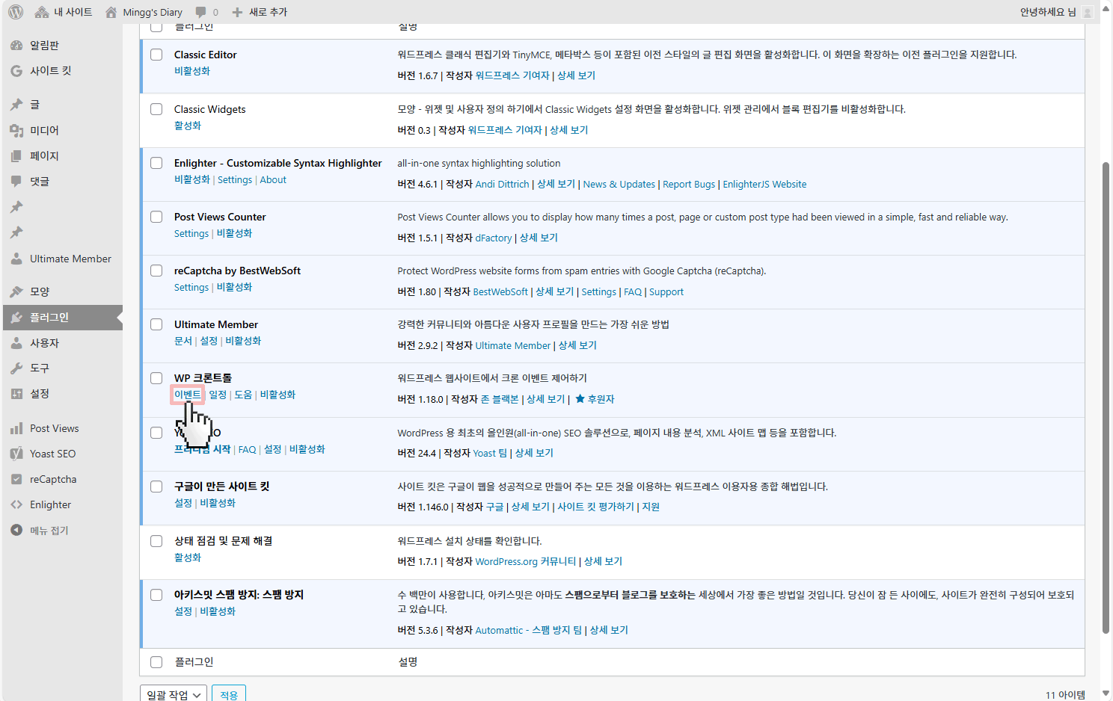This screenshot has width=1113, height=701.
Task: Open the 설정 sliders icon in sidebar
Action: 16,394
